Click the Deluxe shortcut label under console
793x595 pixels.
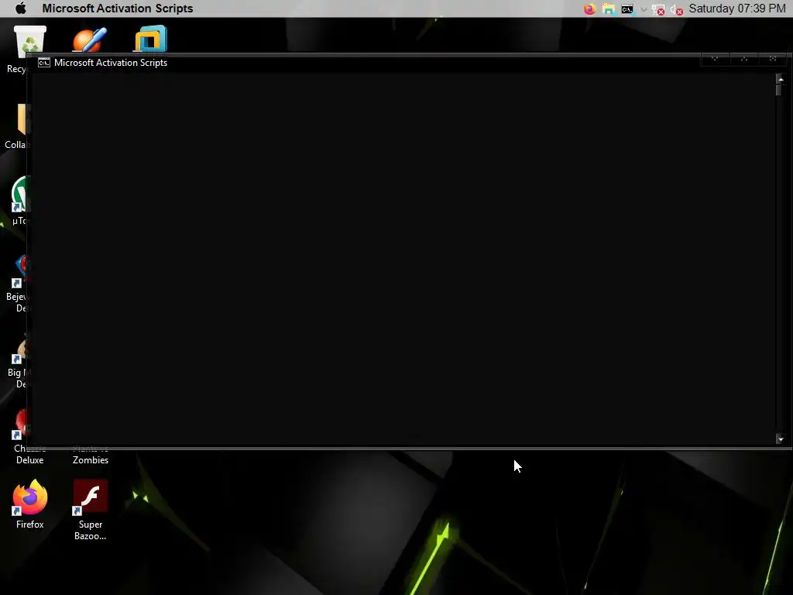(30, 460)
